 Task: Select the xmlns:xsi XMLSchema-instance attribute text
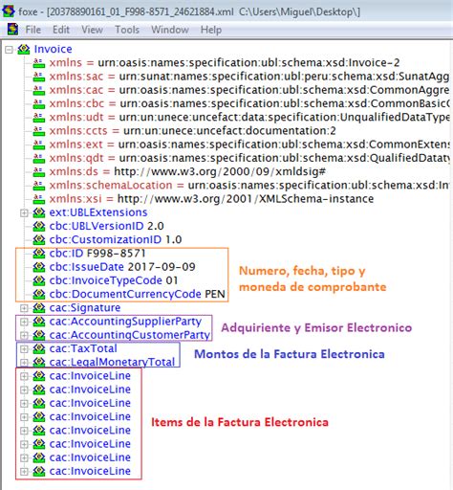(x=211, y=199)
